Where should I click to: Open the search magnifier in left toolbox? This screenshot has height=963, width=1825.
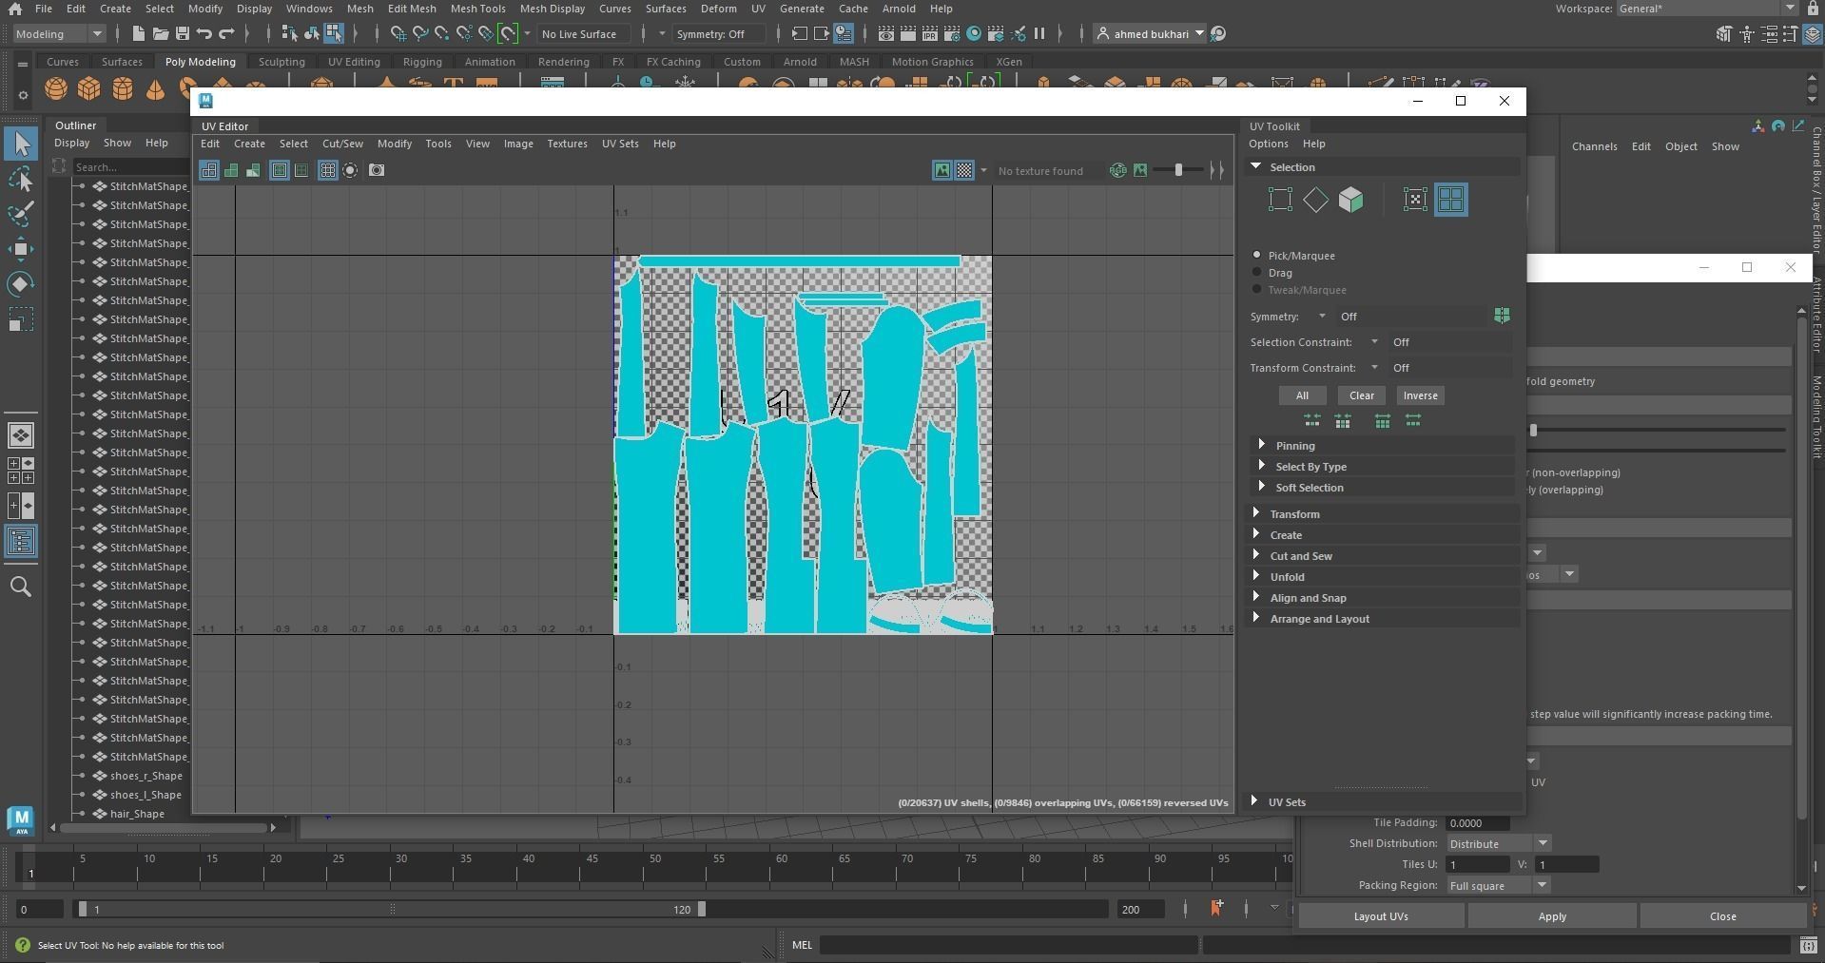point(20,587)
